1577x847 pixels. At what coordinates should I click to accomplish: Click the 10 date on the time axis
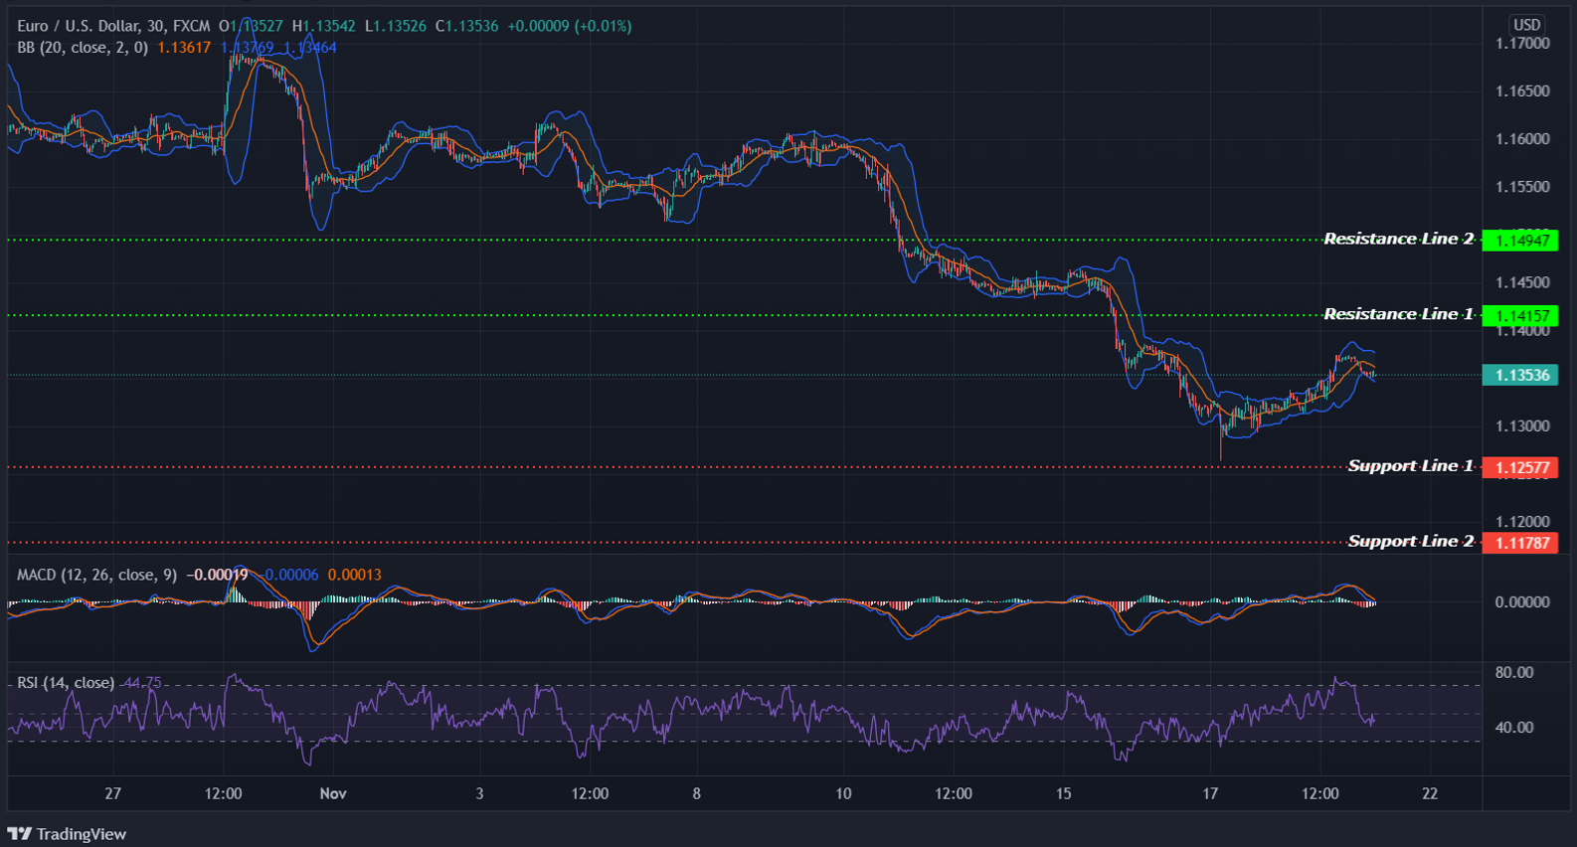[x=843, y=793]
